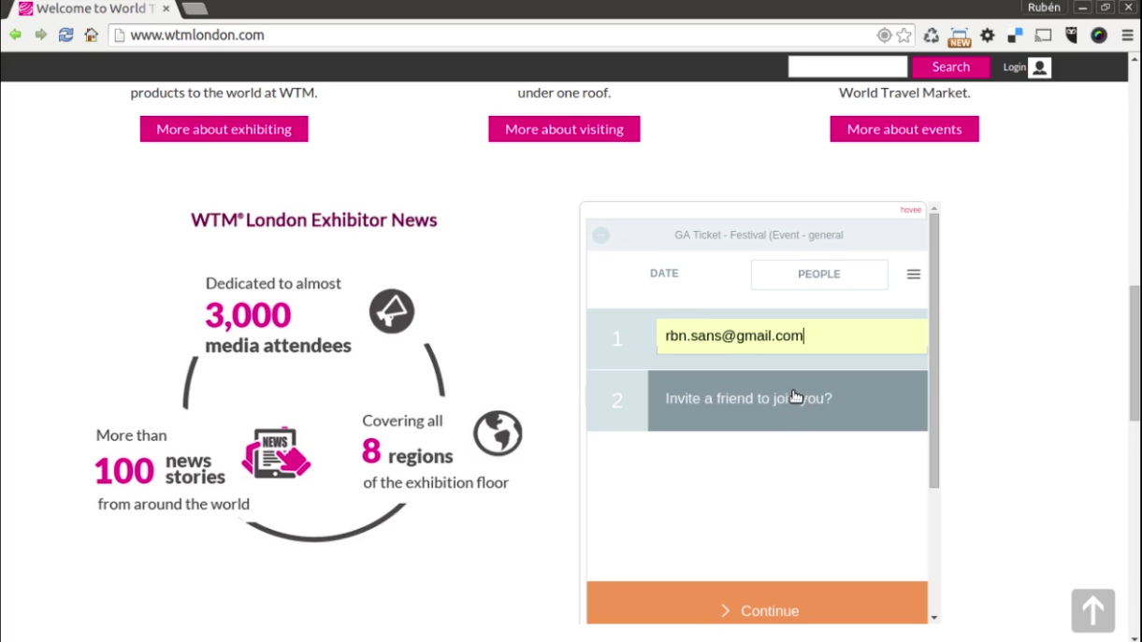Click the page icon in address bar
Viewport: 1142px width, 642px height.
(x=118, y=36)
